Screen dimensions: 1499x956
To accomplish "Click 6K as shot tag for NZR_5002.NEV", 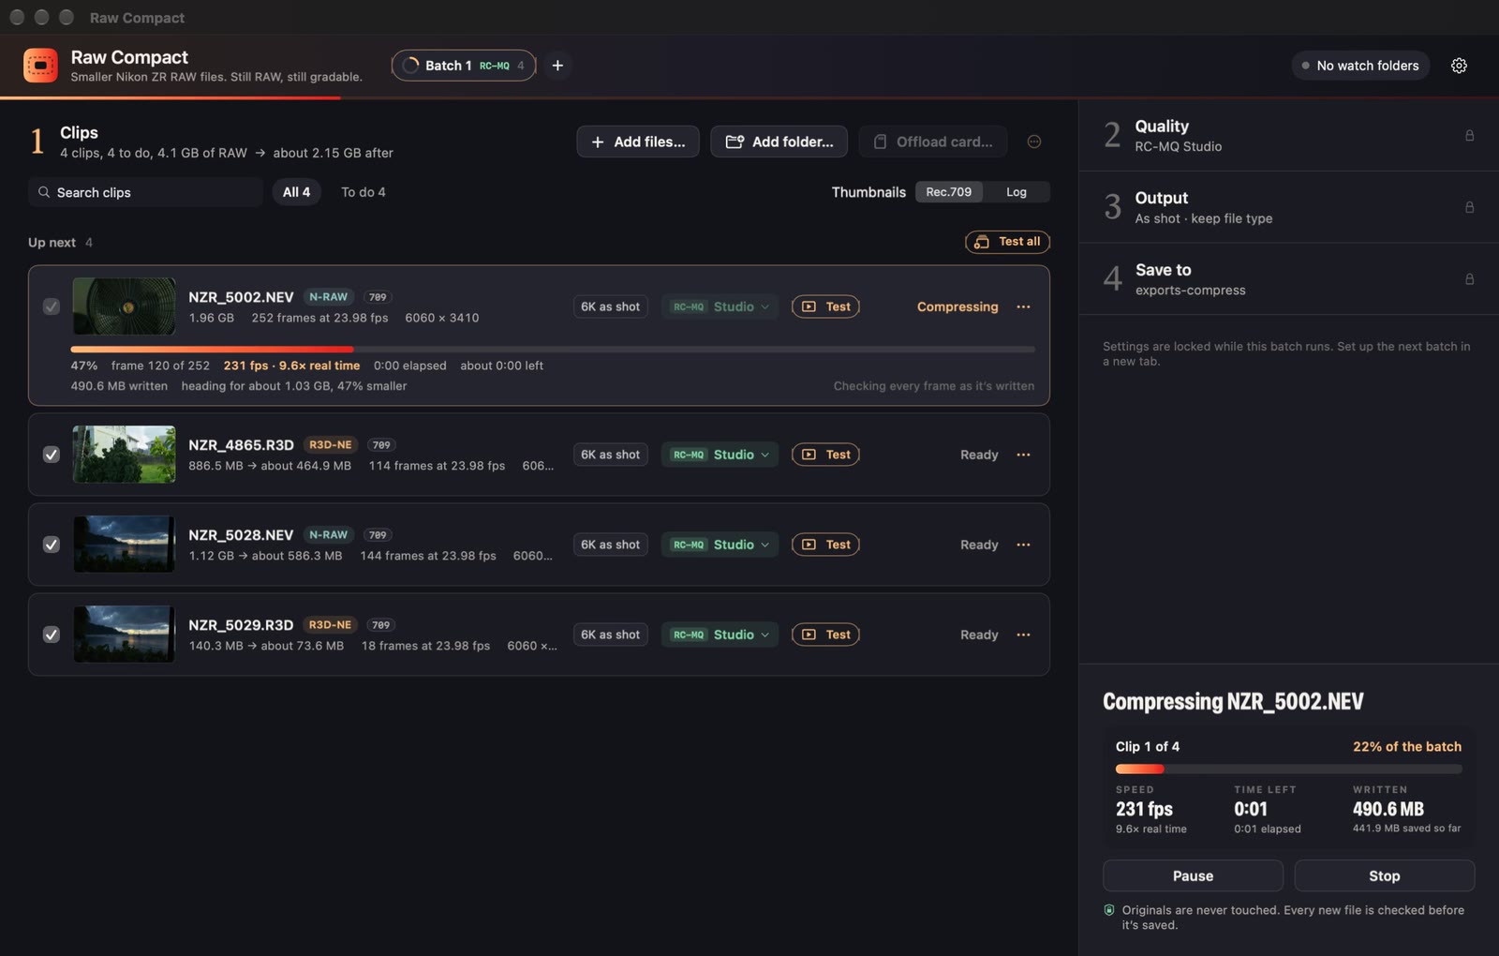I will tap(610, 306).
